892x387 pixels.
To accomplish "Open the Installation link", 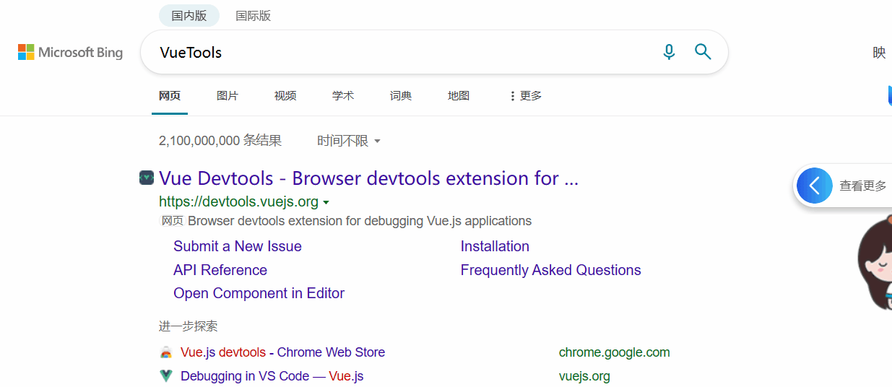I will [x=495, y=246].
